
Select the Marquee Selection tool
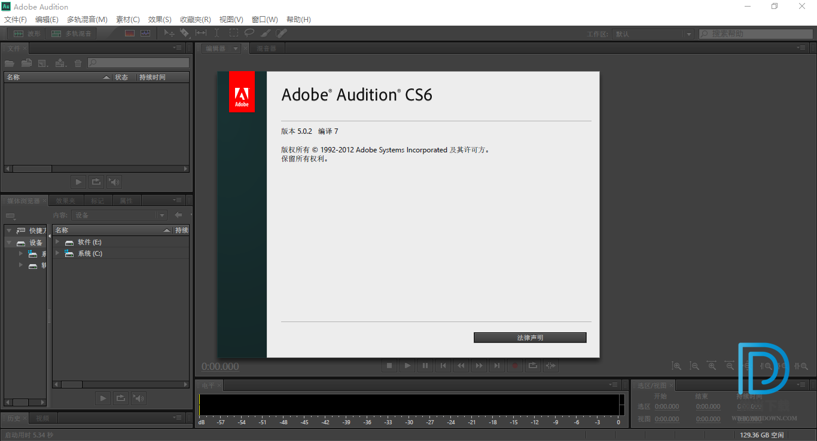click(x=233, y=33)
